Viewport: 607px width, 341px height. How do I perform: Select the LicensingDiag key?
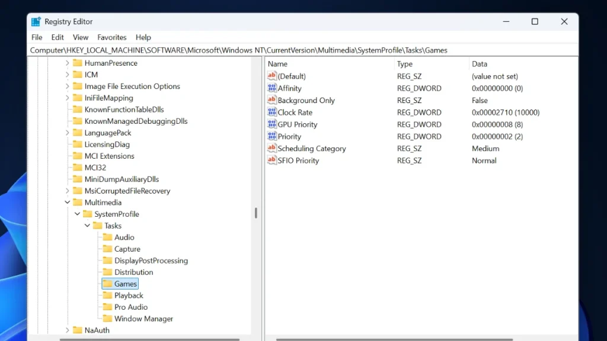click(107, 144)
